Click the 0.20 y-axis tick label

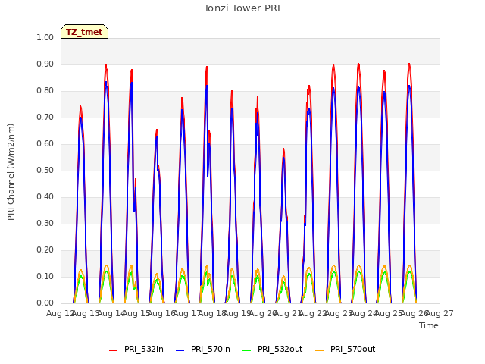coord(45,249)
